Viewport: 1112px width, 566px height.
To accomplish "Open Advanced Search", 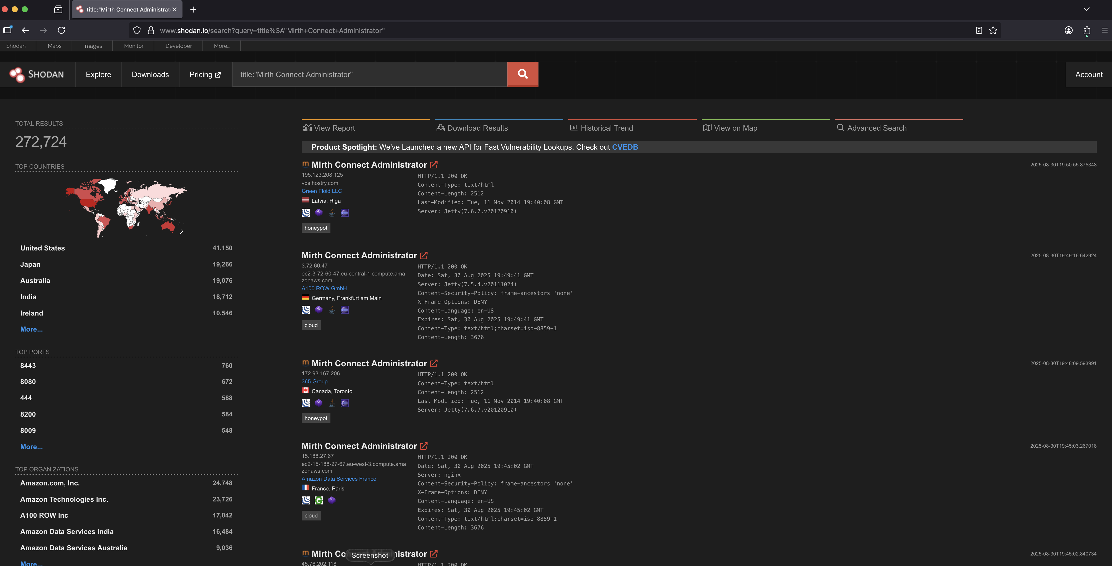I will pyautogui.click(x=877, y=128).
